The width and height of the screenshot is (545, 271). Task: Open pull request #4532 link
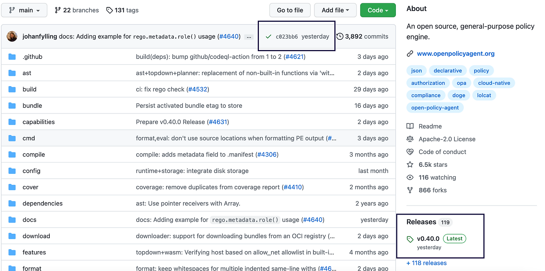click(198, 89)
